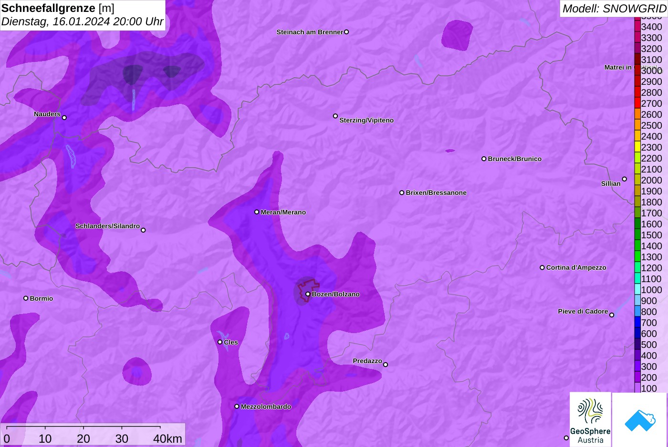Screen dimensions: 668x447
Task: Click the Cles location marker
Action: point(220,342)
